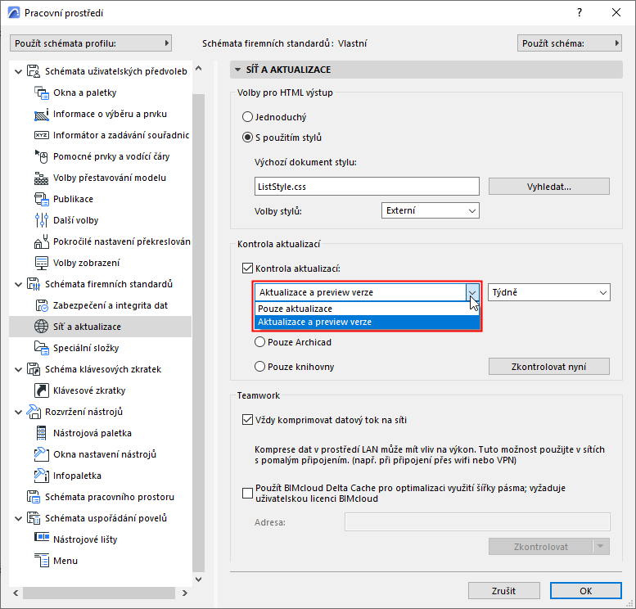Click the Okna nastavení nástrojů icon
636x609 pixels.
click(42, 454)
